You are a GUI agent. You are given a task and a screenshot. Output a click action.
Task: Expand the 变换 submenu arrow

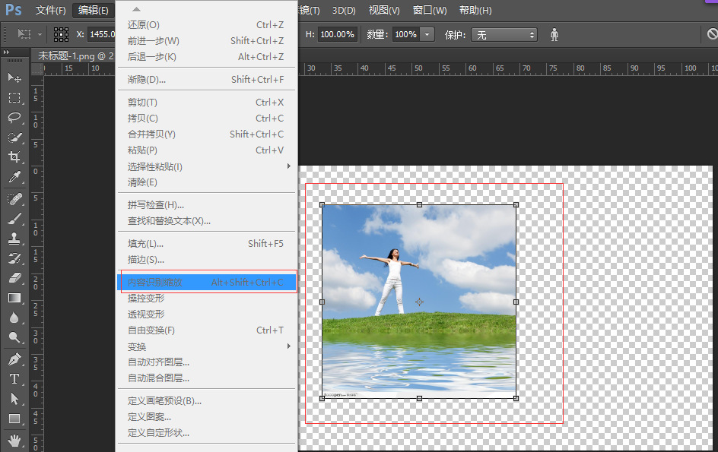point(288,346)
